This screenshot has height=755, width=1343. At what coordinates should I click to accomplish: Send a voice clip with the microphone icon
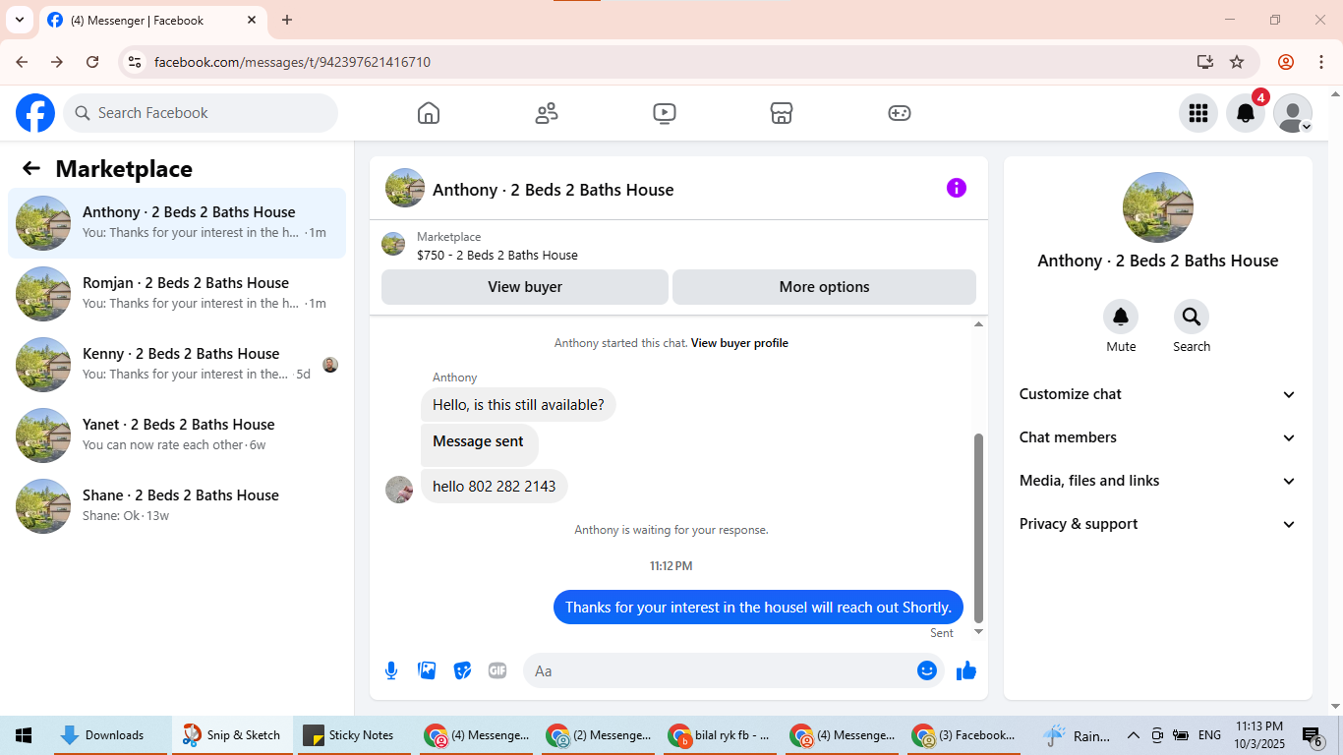[x=391, y=670]
